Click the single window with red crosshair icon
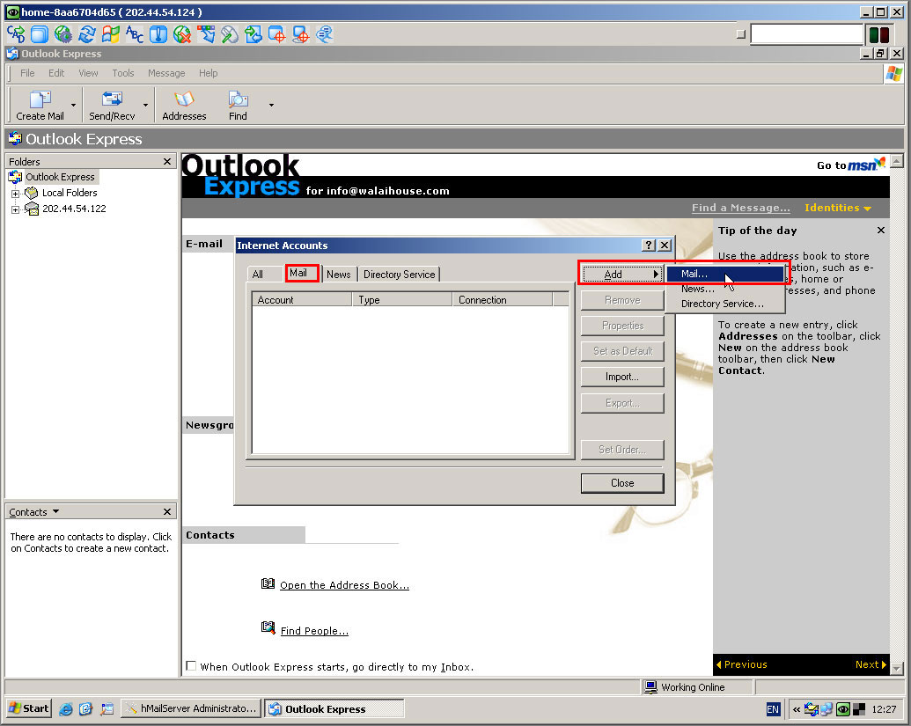The width and height of the screenshot is (911, 726). point(277,34)
